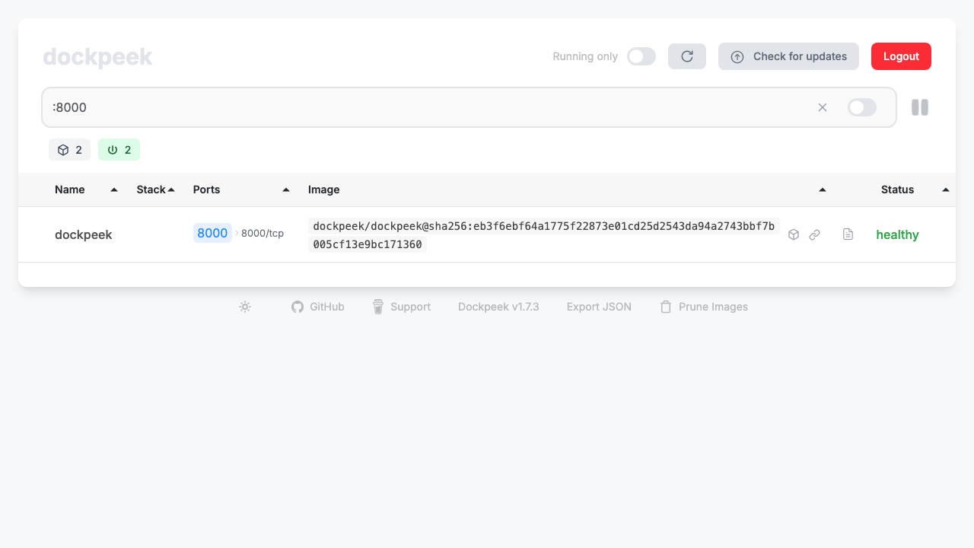Click the healthy status label
974x548 pixels.
[x=897, y=234]
